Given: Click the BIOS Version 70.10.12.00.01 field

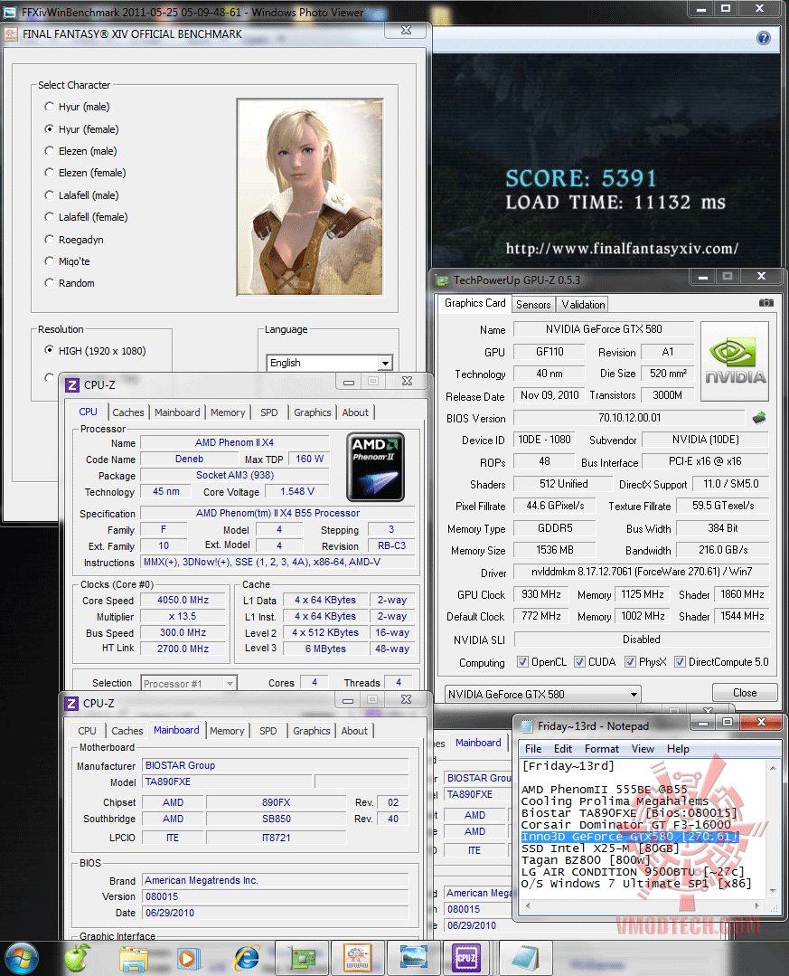Looking at the screenshot, I should [629, 418].
